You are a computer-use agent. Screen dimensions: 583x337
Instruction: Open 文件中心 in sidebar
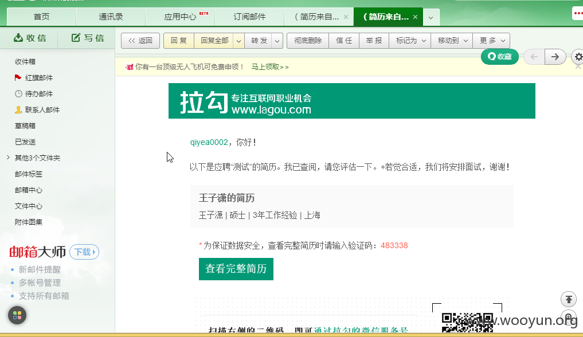pyautogui.click(x=29, y=206)
